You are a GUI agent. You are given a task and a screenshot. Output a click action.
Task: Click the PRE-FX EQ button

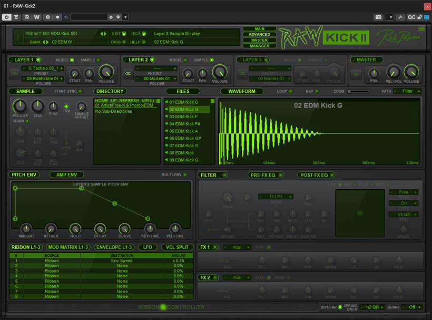266,175
